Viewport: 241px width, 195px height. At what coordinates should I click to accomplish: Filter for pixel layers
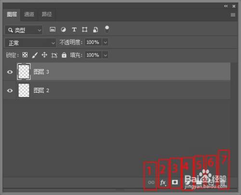coord(53,29)
